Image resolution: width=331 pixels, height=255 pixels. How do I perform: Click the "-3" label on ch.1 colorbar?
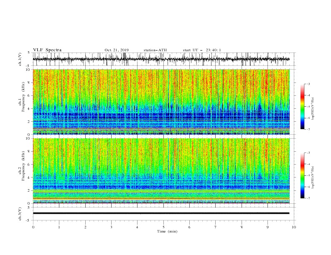point(308,84)
